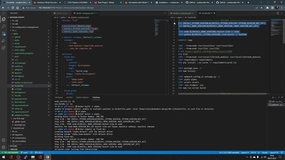Screen dimensions: 285x160
Task: Reload the page with browser refresh icon
Action: click(13, 8)
